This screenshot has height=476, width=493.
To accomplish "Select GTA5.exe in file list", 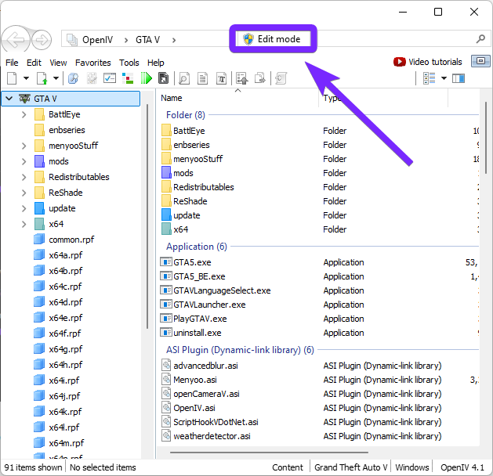I will point(192,262).
